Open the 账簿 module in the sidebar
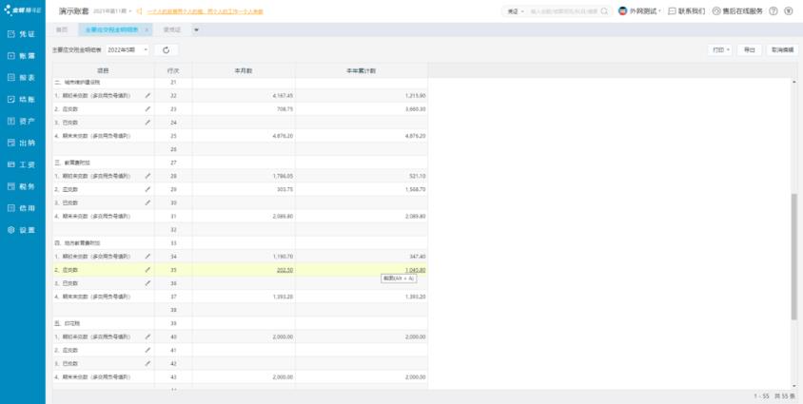Viewport: 803px width, 404px height. tap(22, 56)
